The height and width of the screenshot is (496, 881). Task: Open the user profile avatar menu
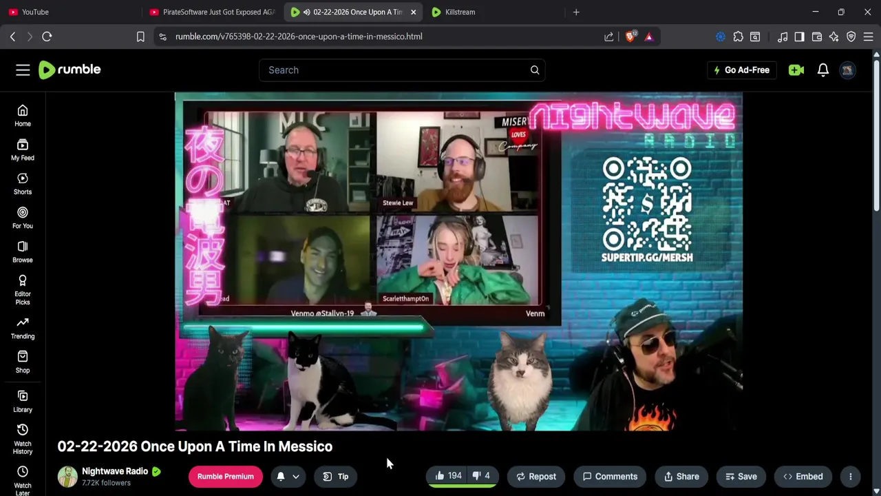(848, 70)
